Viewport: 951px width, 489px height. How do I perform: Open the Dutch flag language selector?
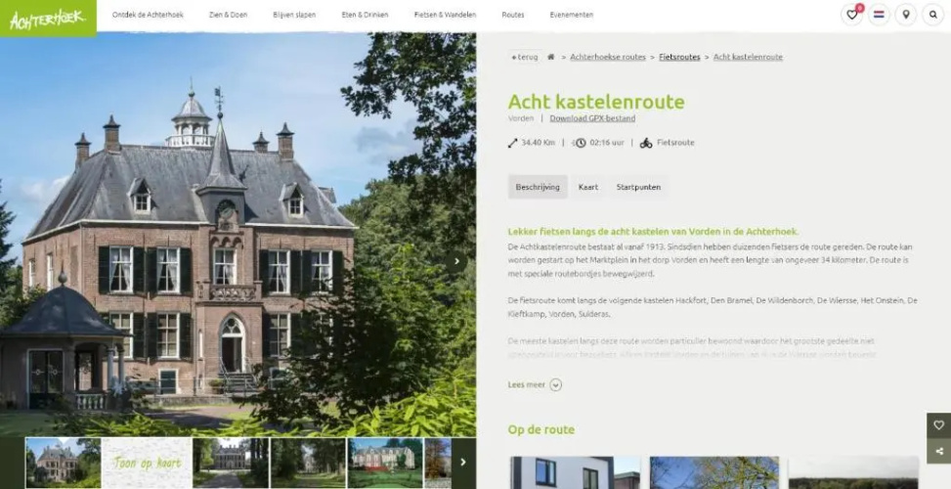pos(879,15)
